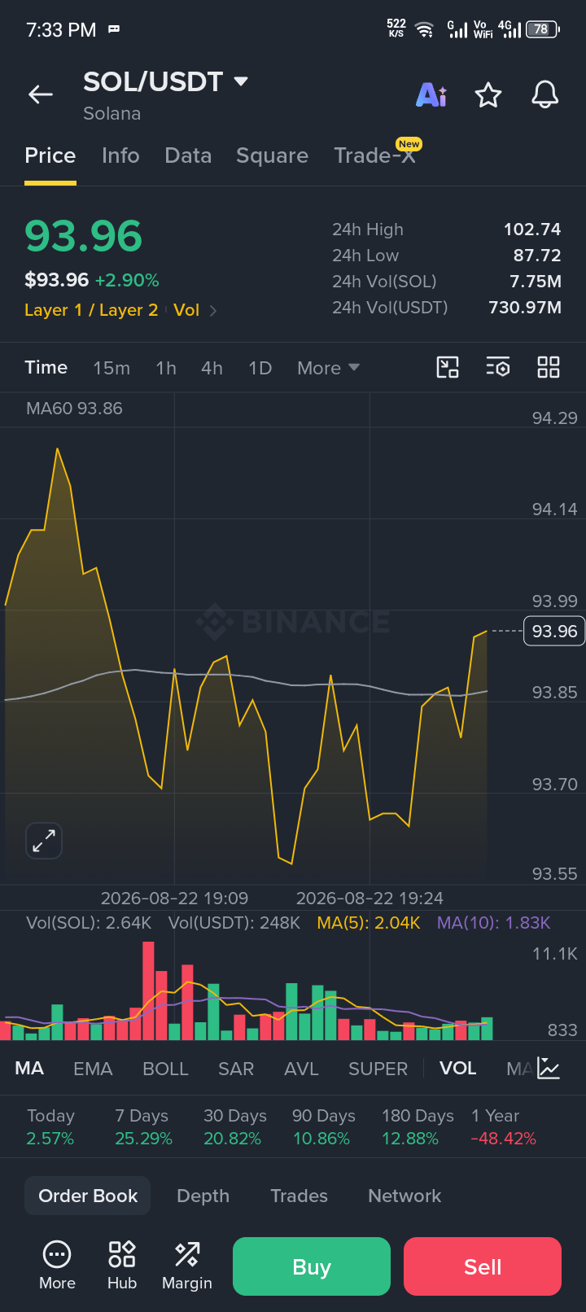The image size is (586, 1312).
Task: Tap the 180 Days 12.88% performance
Action: [x=418, y=1126]
